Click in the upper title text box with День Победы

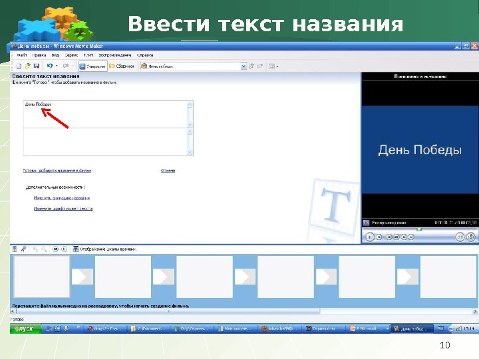point(105,114)
